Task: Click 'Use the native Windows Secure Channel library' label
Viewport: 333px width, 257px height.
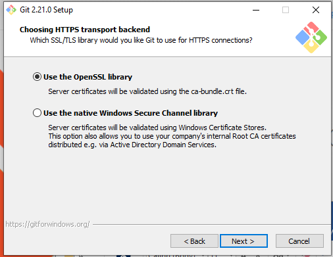Action: tap(130, 113)
